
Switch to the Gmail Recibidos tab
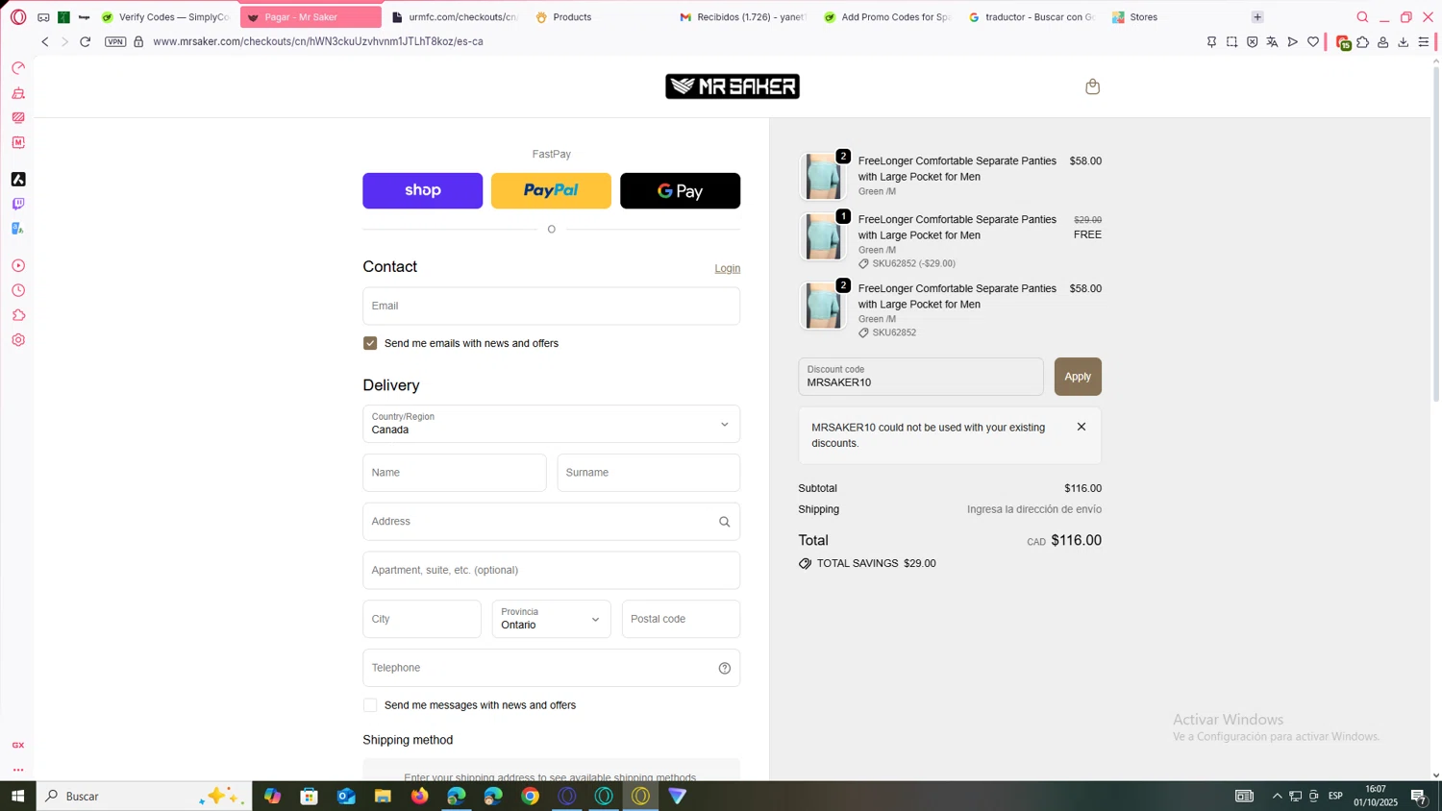[742, 17]
